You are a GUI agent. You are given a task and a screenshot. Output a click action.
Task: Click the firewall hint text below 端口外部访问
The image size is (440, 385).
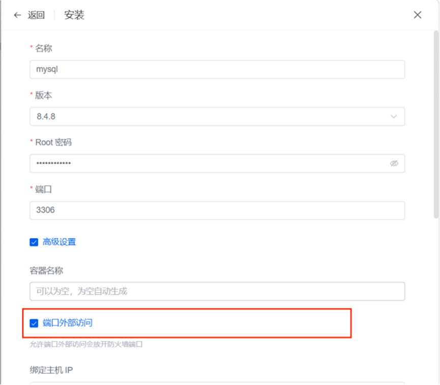point(86,344)
